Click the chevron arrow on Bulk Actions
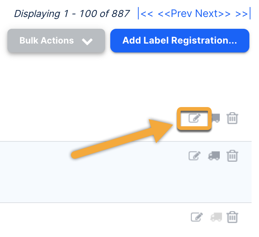The height and width of the screenshot is (237, 259). [x=87, y=41]
